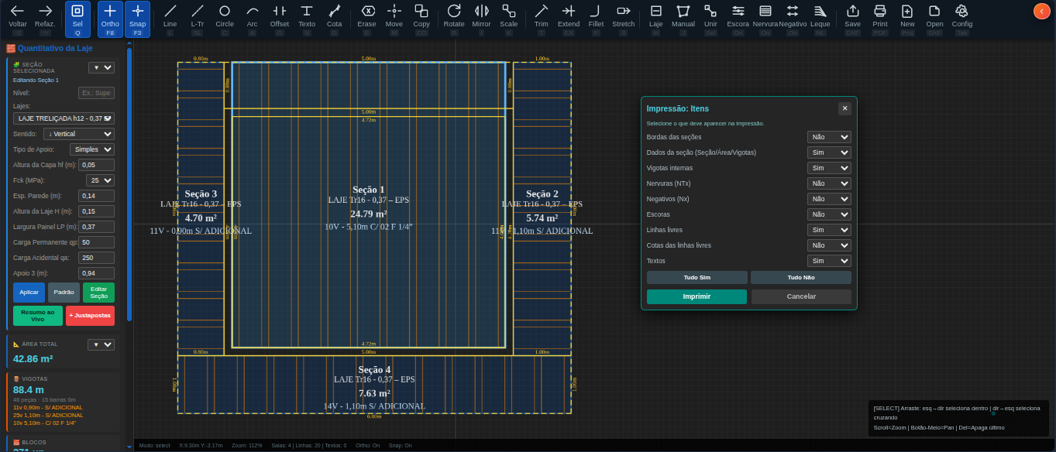The width and height of the screenshot is (1056, 452).
Task: Click the Editar Seção button
Action: click(x=98, y=293)
